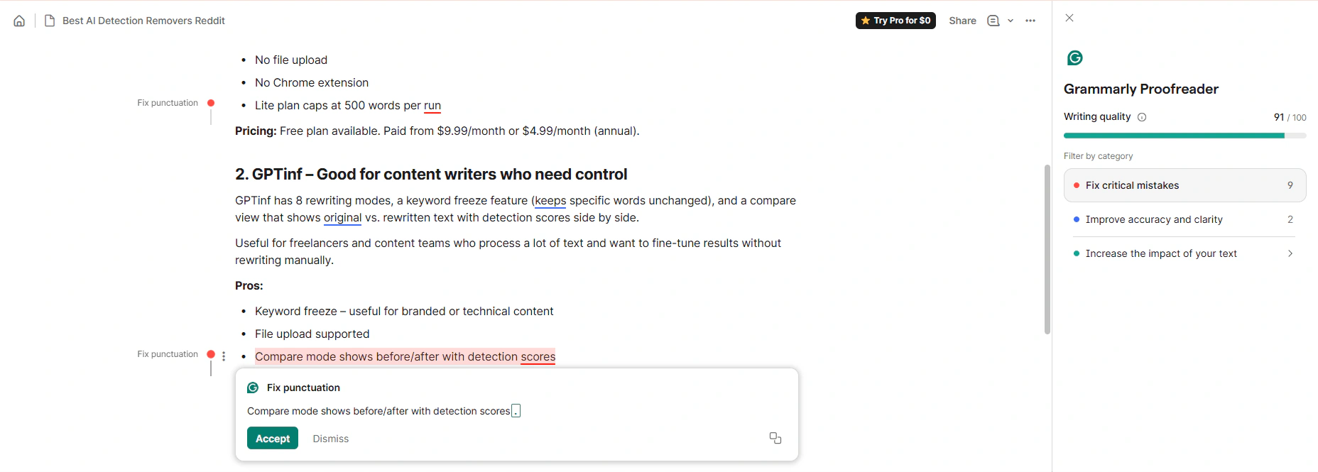Viewport: 1318px width, 472px height.
Task: Click Try Pro for $0 button
Action: pos(895,21)
